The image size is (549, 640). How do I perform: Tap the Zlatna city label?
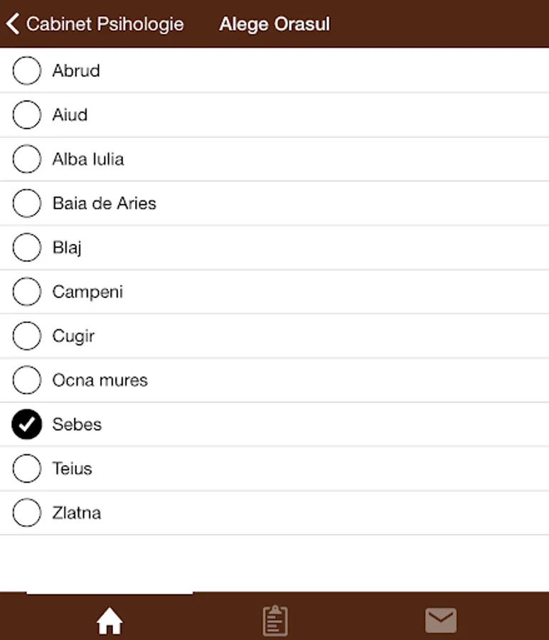tap(77, 513)
